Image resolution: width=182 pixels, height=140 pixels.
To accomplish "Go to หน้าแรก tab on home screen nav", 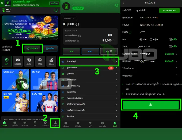I will pos(4,124).
